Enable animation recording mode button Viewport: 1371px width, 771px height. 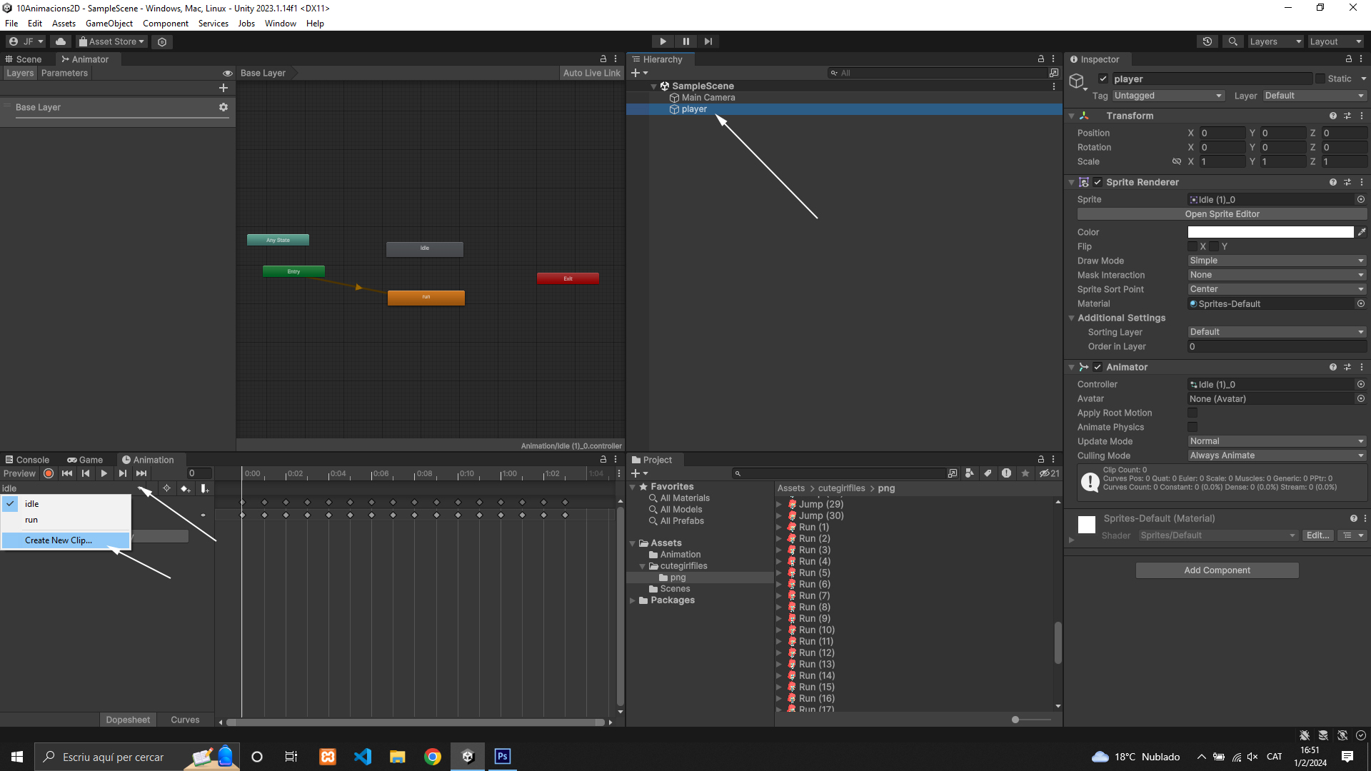tap(49, 473)
